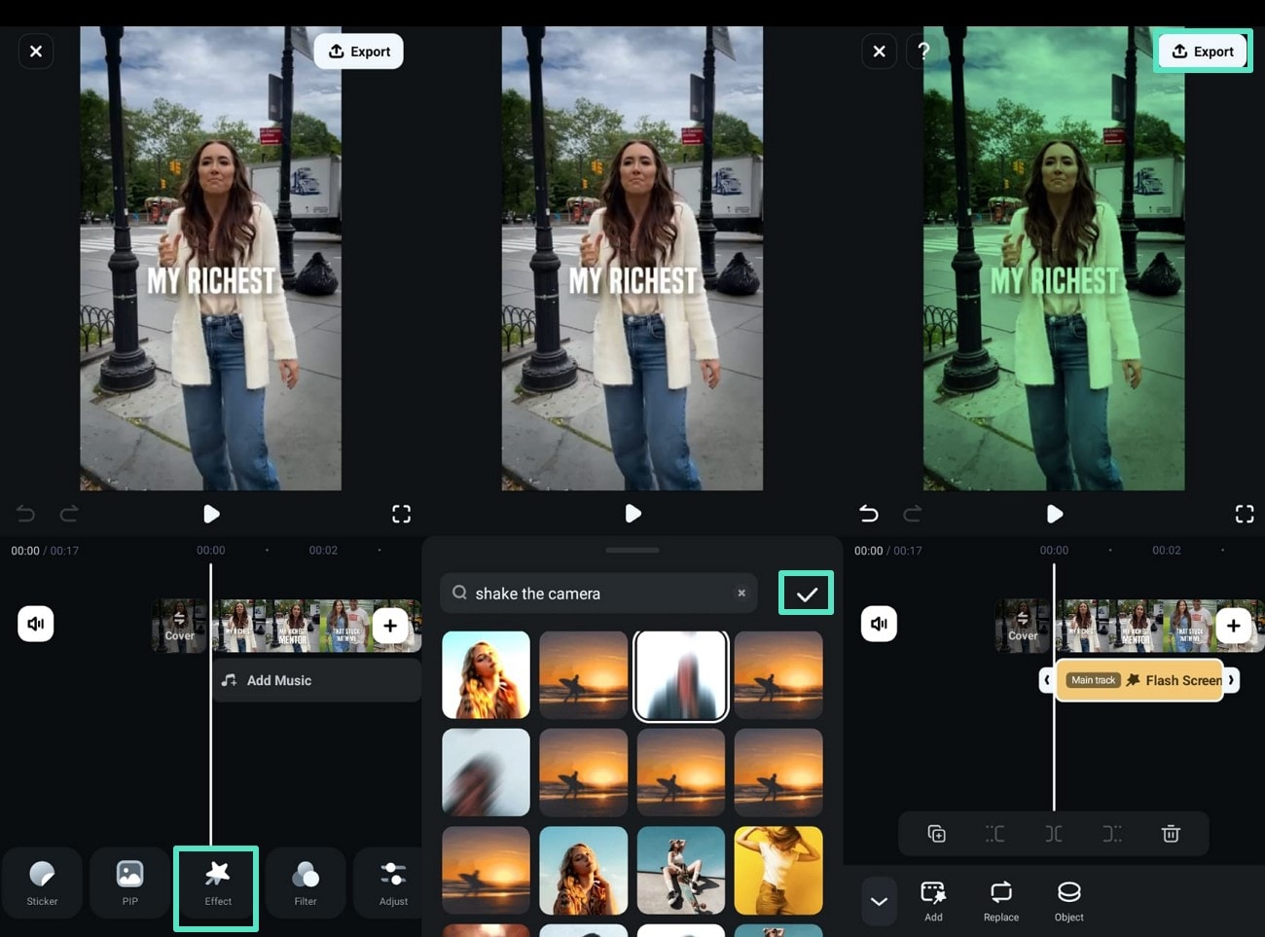Screen dimensions: 1265x937
Task: Edit the Cover in left screen timeline
Action: [180, 626]
